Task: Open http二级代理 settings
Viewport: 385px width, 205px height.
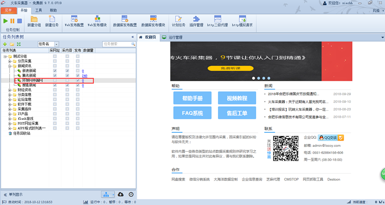Action: coord(218,21)
